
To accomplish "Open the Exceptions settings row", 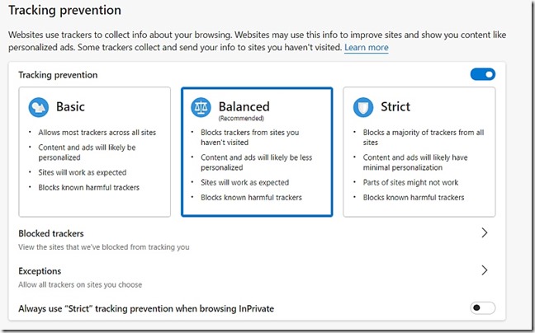I will 248,277.
